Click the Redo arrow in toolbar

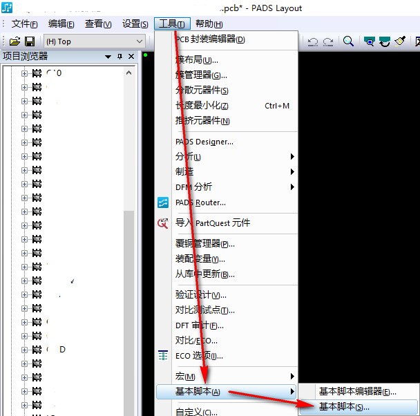(x=328, y=41)
